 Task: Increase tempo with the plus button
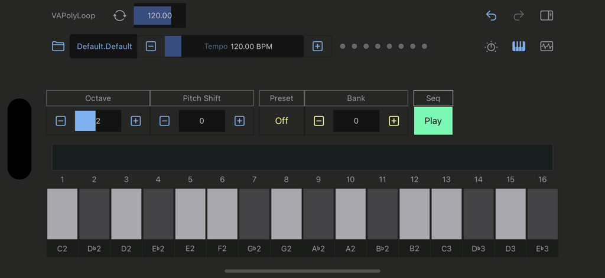pyautogui.click(x=317, y=47)
